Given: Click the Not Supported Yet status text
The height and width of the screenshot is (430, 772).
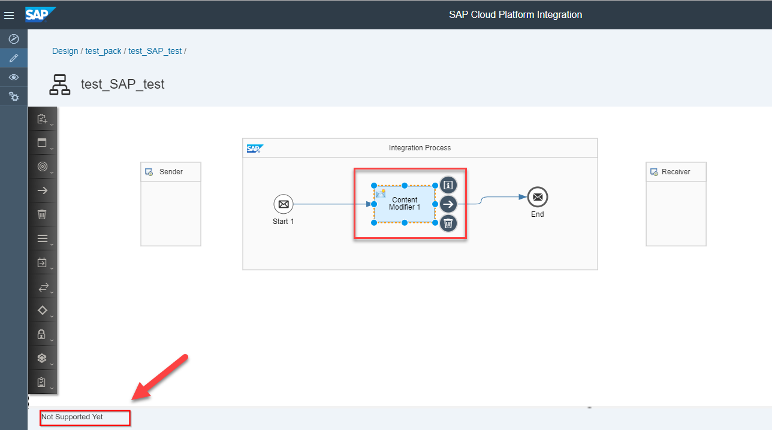Looking at the screenshot, I should [72, 417].
